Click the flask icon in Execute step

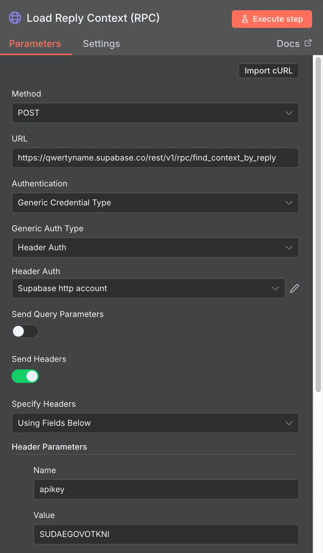(x=244, y=19)
